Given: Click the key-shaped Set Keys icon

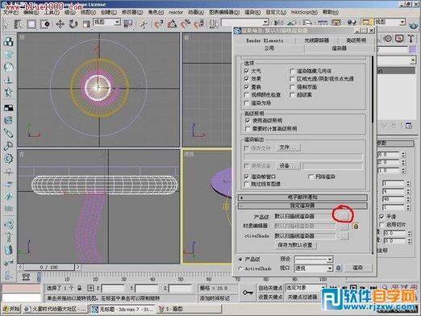Looking at the screenshot, I should (x=248, y=293).
